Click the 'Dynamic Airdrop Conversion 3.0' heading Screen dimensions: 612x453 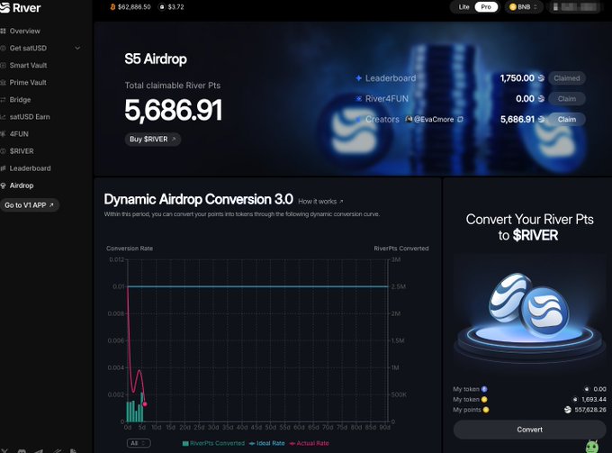[x=198, y=199]
